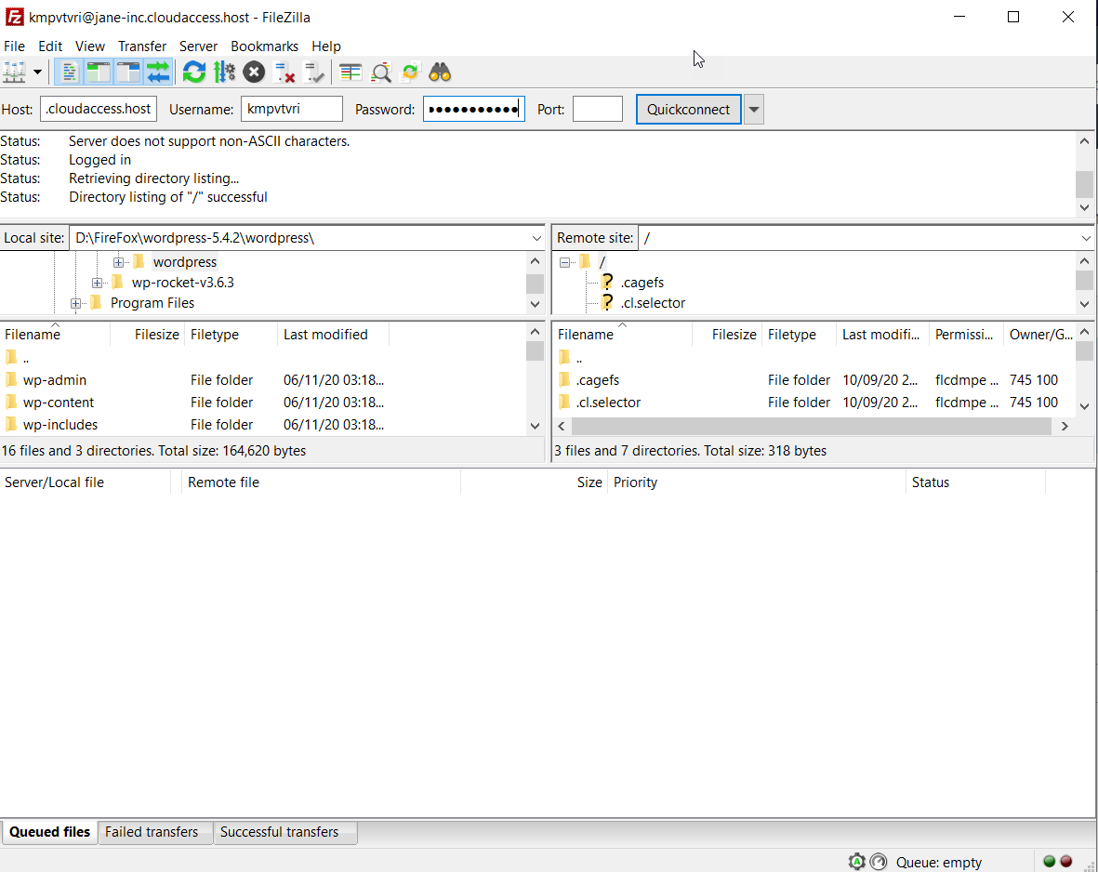Click local file list scroll down arrow
Screen dimensions: 1098x872
[535, 426]
